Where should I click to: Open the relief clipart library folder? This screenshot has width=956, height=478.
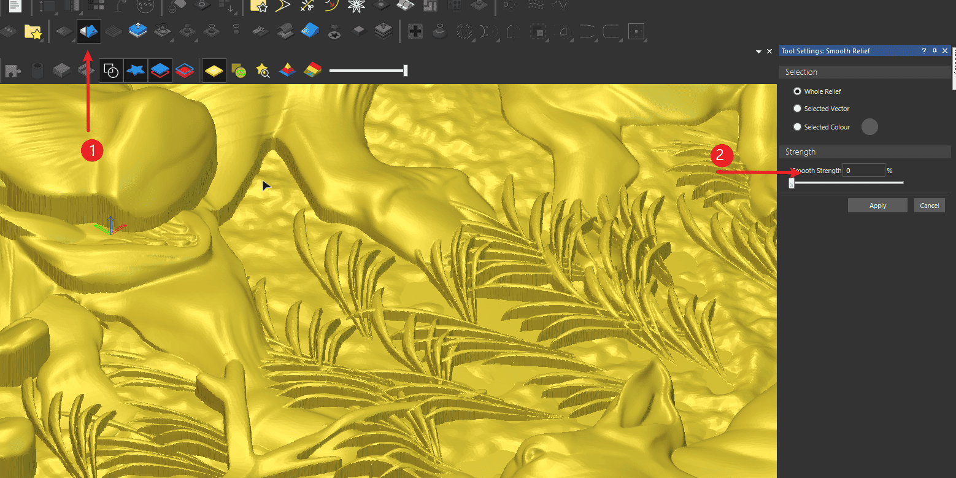tap(33, 31)
